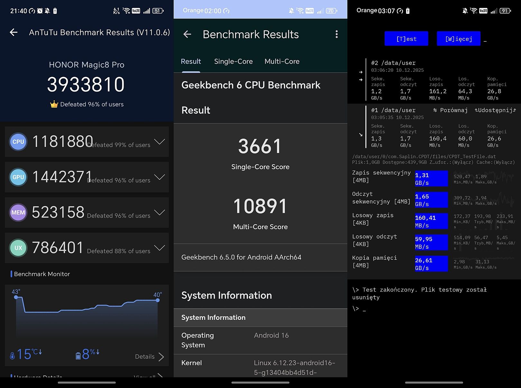The image size is (521, 388).
Task: Expand the MEM score 523158 details
Action: 160,212
